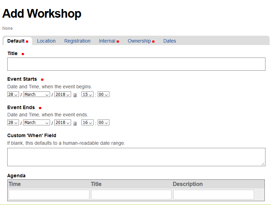Image resolution: width=271 pixels, height=205 pixels.
Task: Click the Title input field
Action: click(x=136, y=64)
